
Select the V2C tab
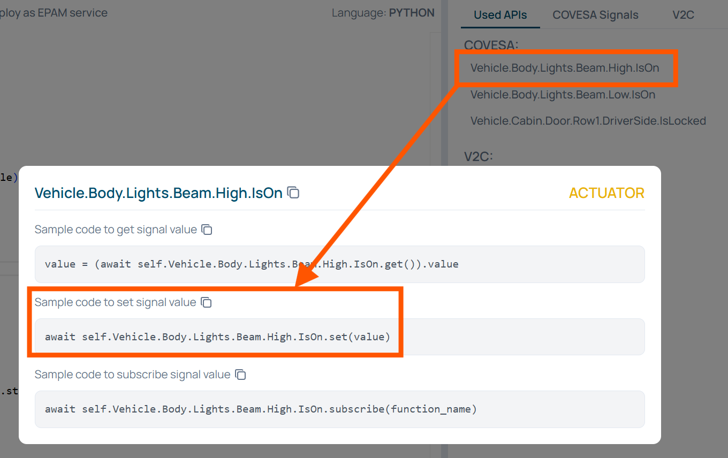683,15
